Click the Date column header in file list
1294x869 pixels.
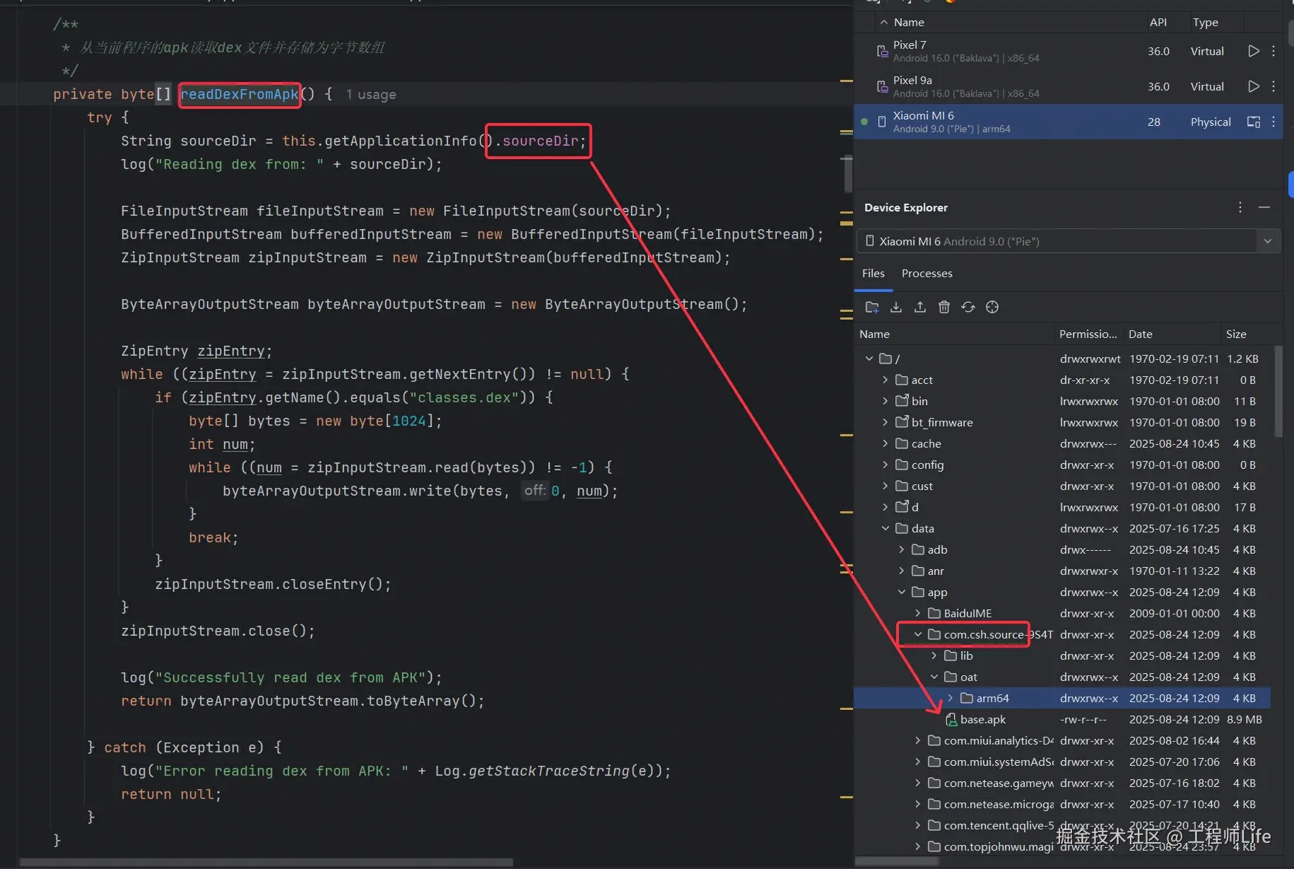click(1141, 334)
